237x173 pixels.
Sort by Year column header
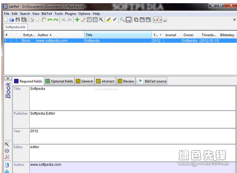tap(157, 35)
